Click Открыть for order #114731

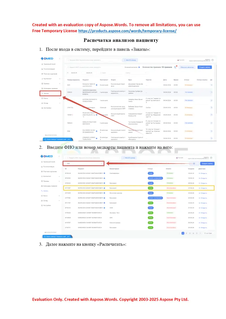point(203,228)
